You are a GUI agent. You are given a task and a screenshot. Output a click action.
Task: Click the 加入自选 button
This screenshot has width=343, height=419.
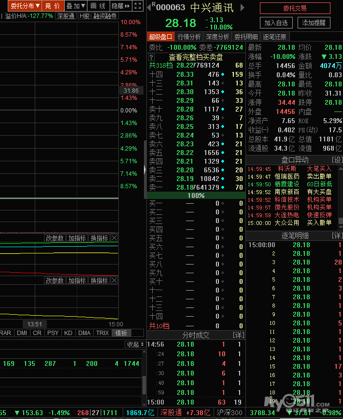(276, 23)
